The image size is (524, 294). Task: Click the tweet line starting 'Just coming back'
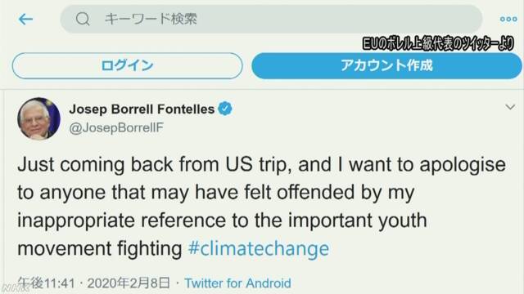[261, 165]
